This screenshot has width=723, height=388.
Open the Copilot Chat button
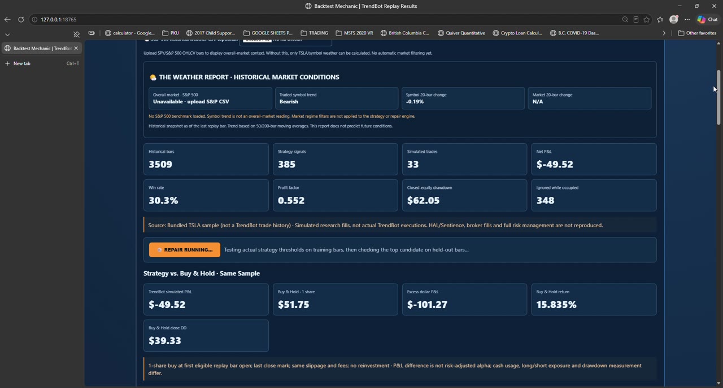pyautogui.click(x=708, y=19)
